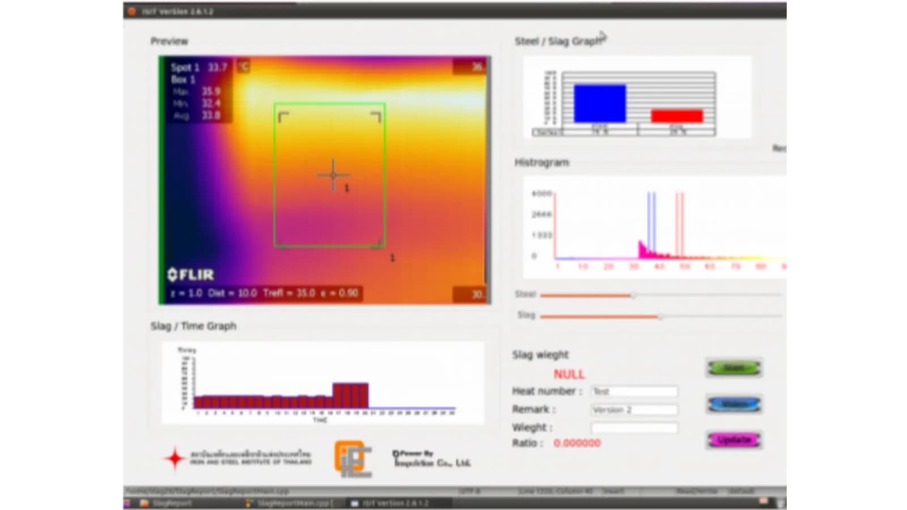Switch to SlagReport taskbar folder item
907x510 pixels.
pyautogui.click(x=166, y=503)
